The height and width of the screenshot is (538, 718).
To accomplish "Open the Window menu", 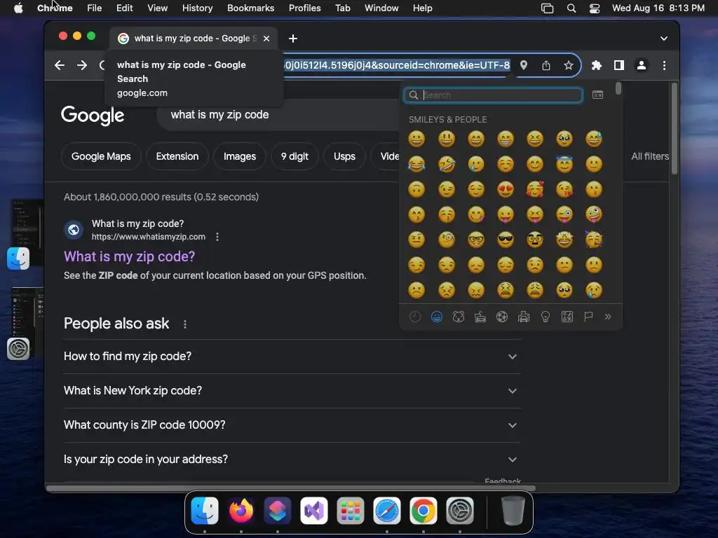I will coord(381,8).
